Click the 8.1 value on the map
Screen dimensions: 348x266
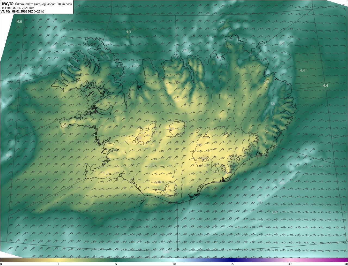pyautogui.click(x=8, y=155)
